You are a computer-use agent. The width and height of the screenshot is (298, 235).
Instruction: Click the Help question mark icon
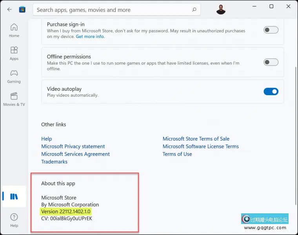(14, 218)
